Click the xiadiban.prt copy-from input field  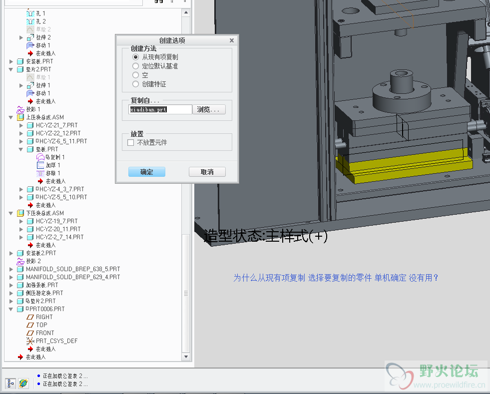click(x=160, y=110)
